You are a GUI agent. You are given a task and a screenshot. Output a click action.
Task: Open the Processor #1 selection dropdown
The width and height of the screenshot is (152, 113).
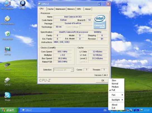[64, 70]
